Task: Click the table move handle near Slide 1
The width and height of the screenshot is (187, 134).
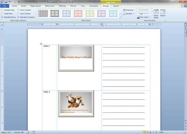Action: click(x=41, y=44)
